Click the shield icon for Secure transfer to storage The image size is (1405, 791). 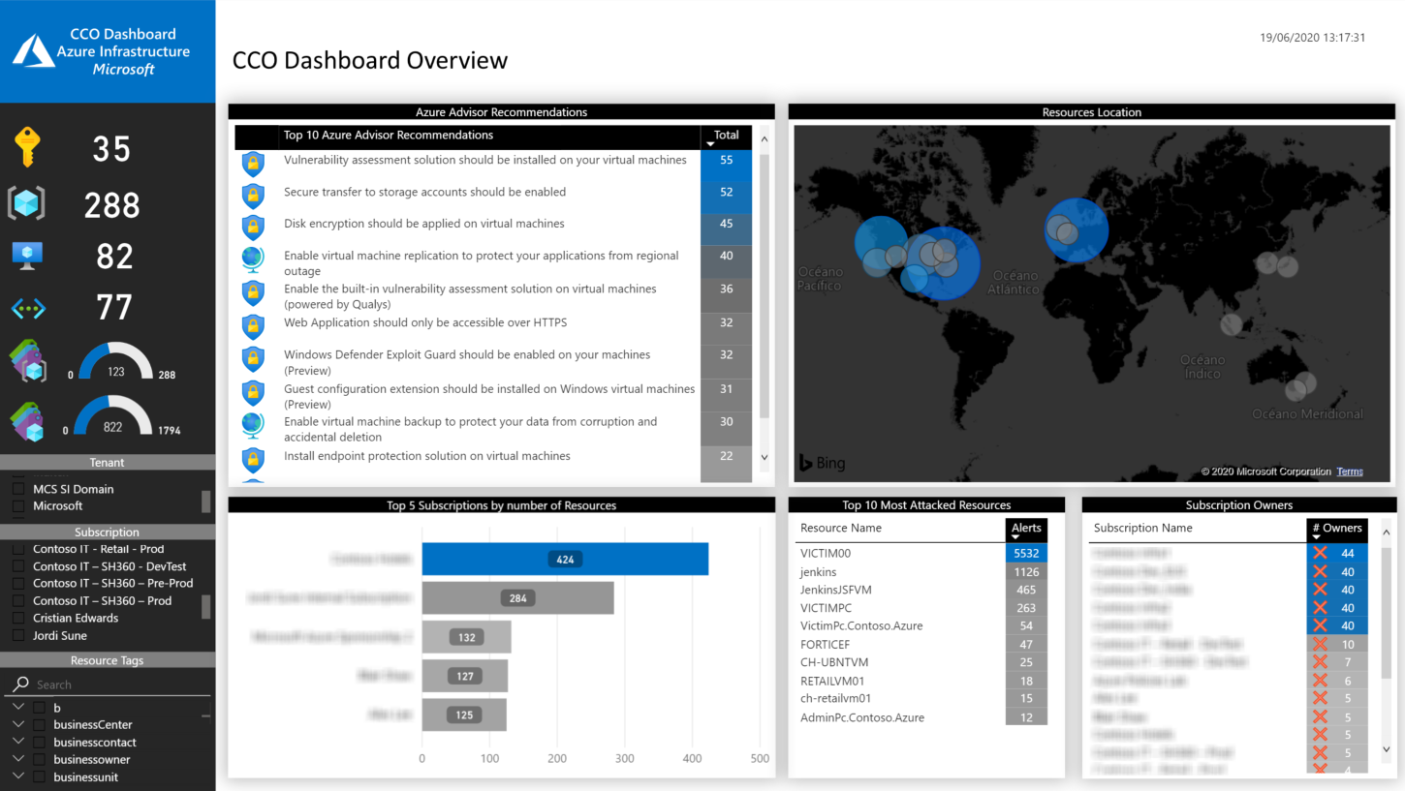(253, 196)
